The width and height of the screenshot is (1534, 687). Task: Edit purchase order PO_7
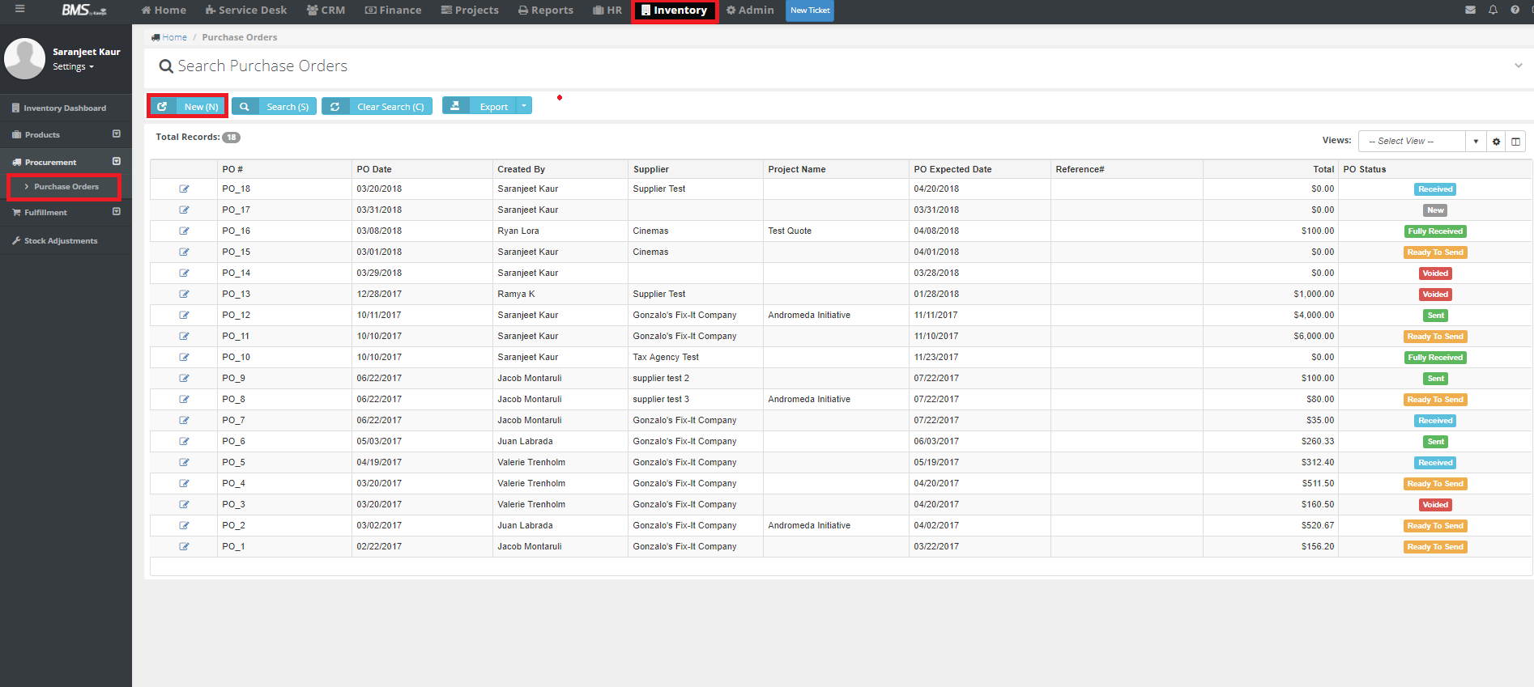pyautogui.click(x=184, y=420)
